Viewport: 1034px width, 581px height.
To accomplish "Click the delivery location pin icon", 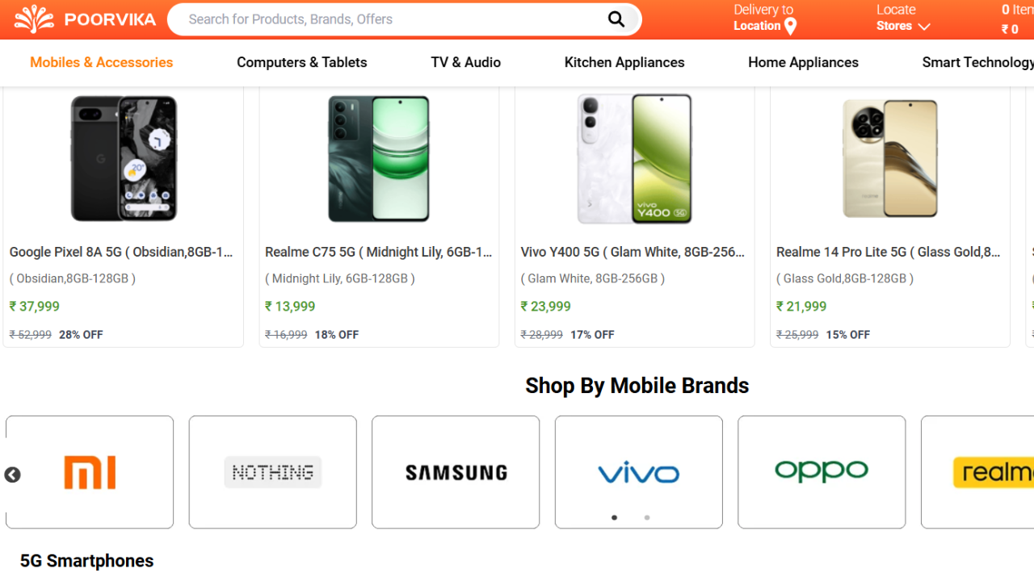I will (x=791, y=27).
